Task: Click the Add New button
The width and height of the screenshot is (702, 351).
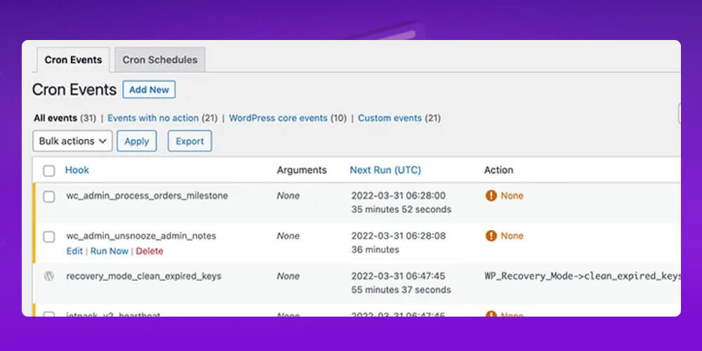Action: (x=149, y=90)
